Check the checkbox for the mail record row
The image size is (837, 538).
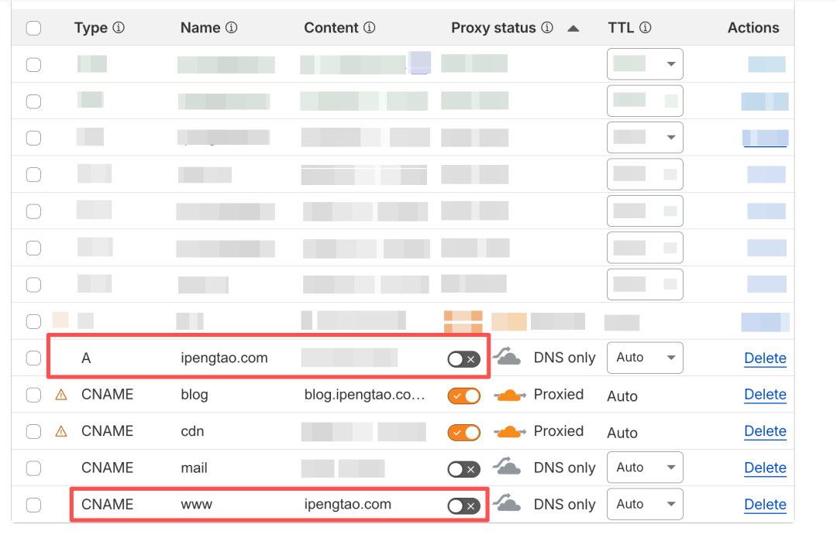click(x=33, y=468)
